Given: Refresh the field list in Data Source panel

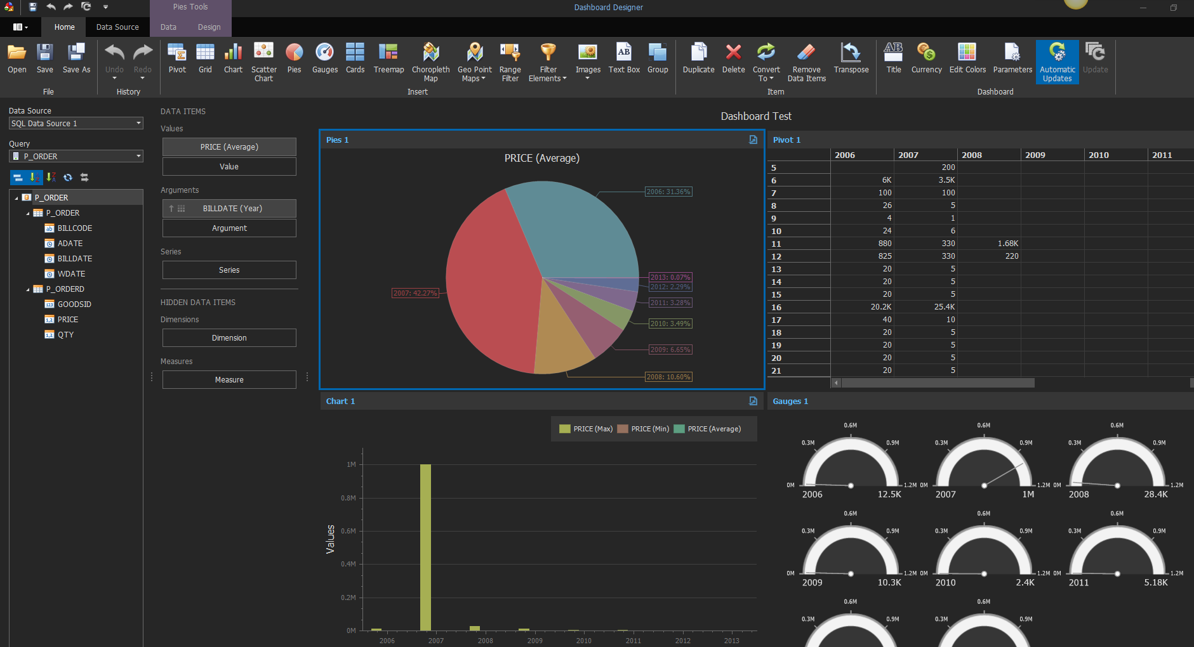Looking at the screenshot, I should pyautogui.click(x=68, y=178).
